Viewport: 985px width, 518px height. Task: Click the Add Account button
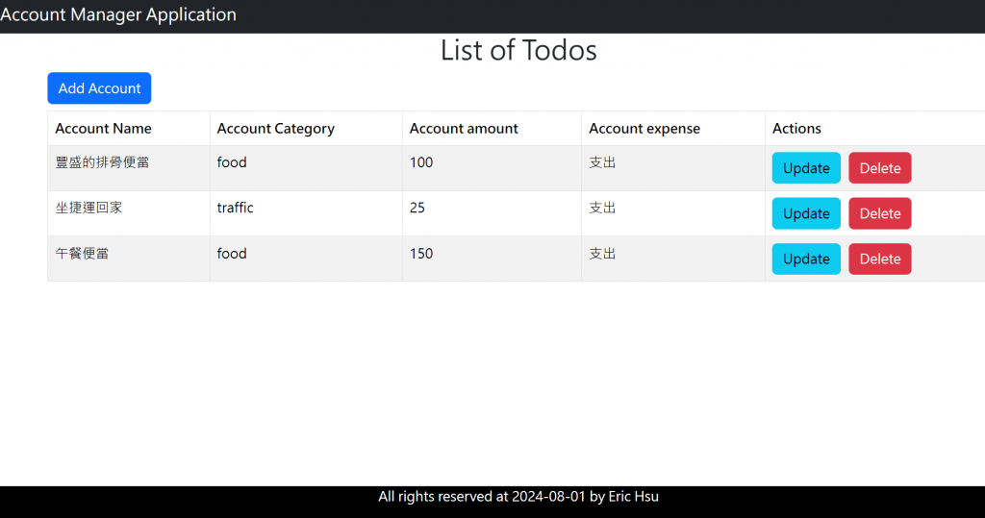coord(99,88)
